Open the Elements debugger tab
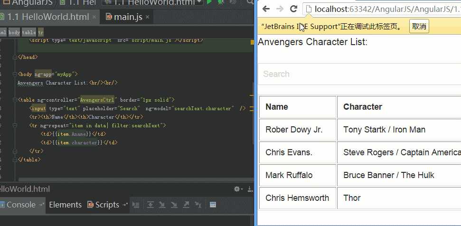The height and width of the screenshot is (226, 461). click(x=65, y=205)
